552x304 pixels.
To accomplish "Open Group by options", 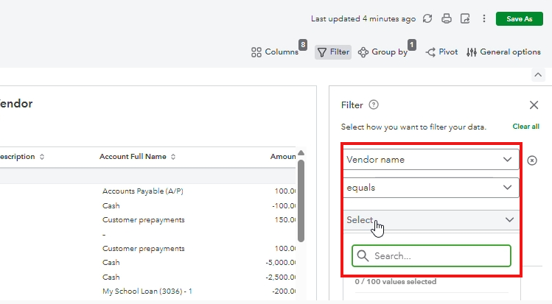I will 383,52.
